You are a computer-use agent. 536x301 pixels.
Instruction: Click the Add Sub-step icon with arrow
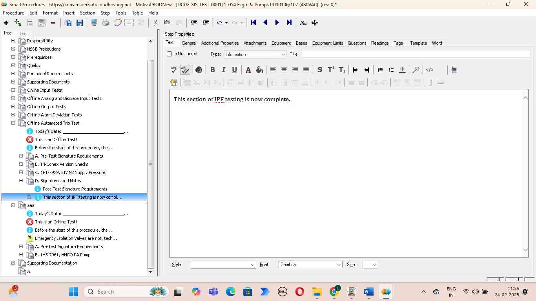tap(18, 23)
